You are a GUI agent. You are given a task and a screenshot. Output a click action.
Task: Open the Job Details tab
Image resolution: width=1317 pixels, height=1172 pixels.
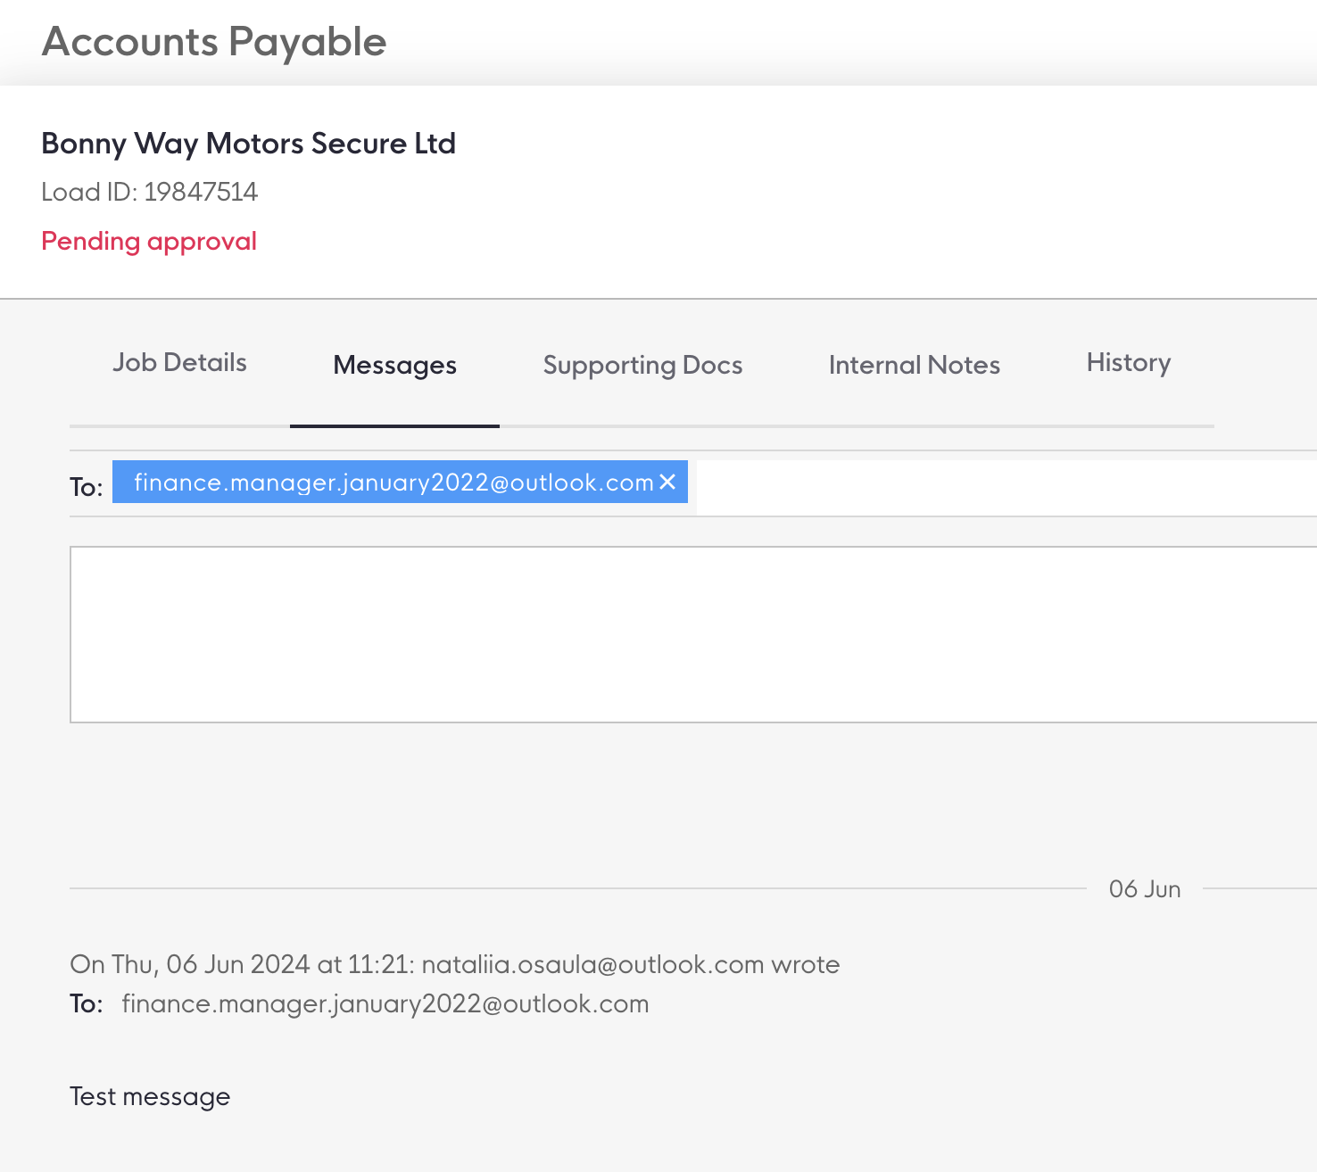click(x=179, y=363)
